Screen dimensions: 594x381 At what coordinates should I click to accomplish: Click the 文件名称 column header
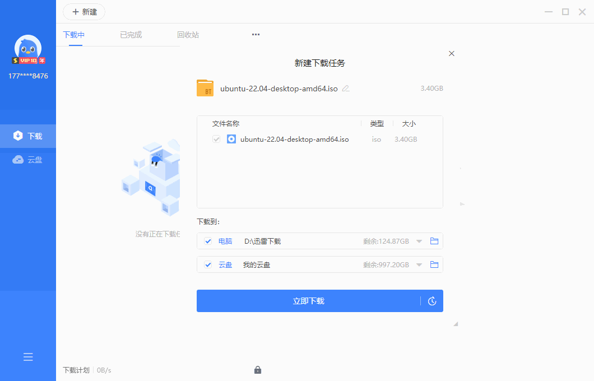[x=226, y=123]
